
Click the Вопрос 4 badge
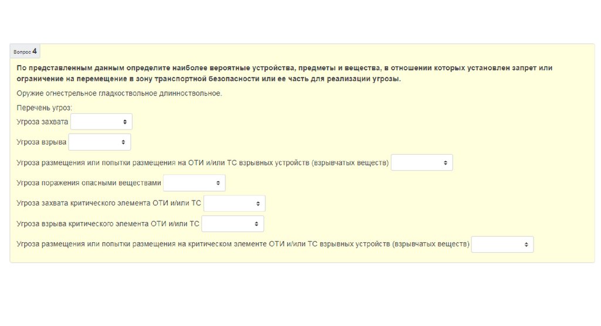click(x=25, y=52)
